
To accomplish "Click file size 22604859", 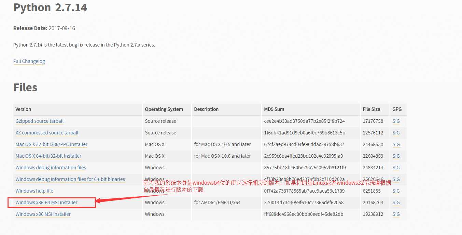I will (x=373, y=156).
